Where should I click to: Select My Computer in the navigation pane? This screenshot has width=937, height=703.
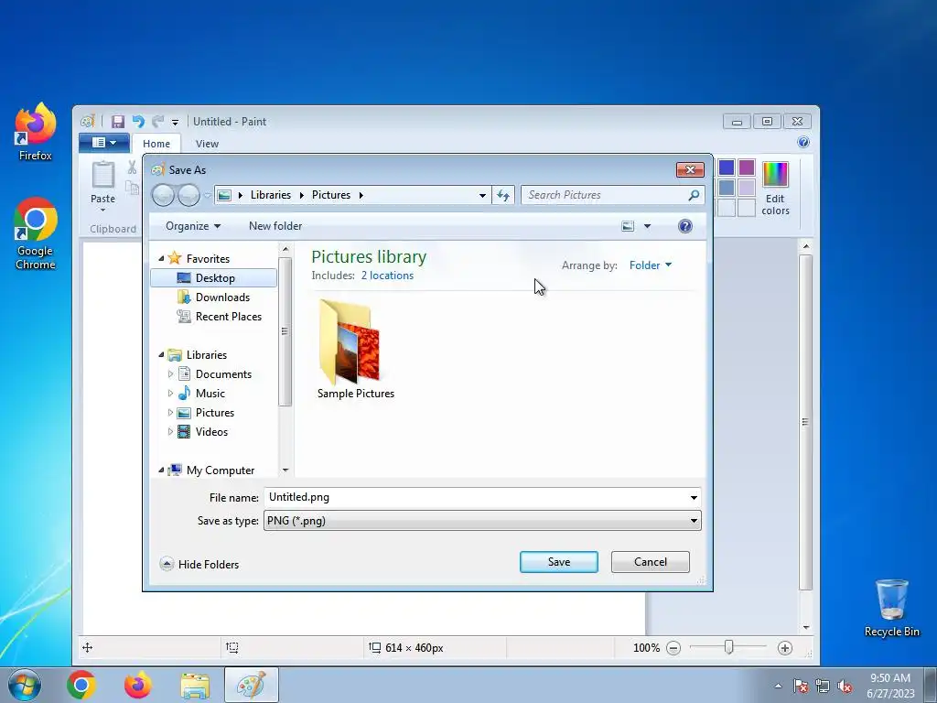221,470
